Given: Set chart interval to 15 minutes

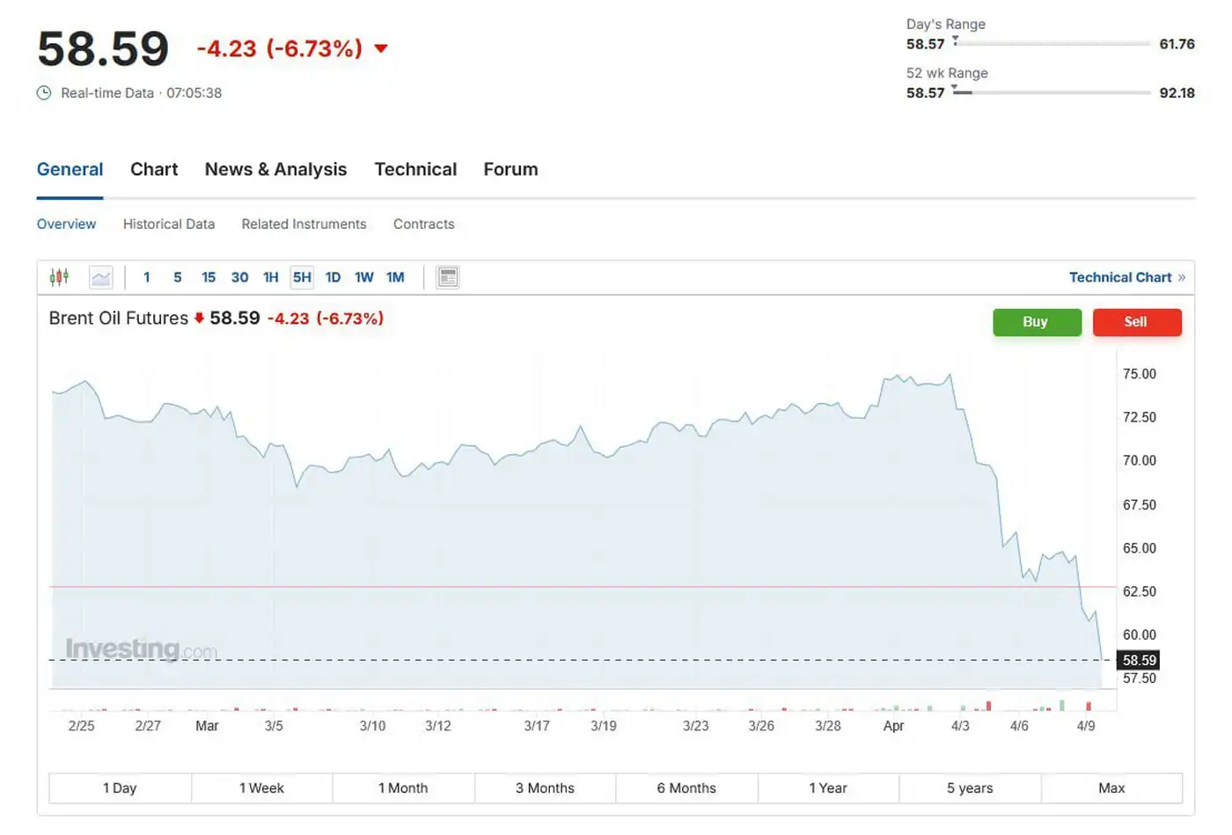Looking at the screenshot, I should point(209,278).
